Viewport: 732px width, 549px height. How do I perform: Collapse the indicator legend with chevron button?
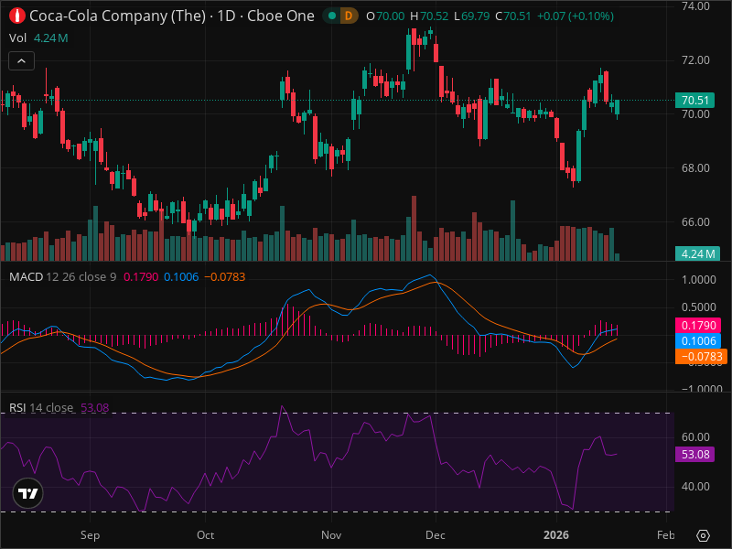click(21, 61)
